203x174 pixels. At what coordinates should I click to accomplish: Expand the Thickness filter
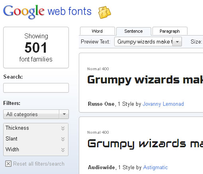point(36,128)
